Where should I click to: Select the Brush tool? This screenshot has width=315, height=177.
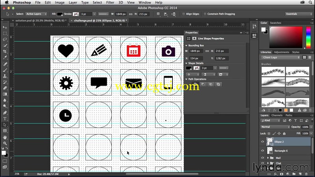pyautogui.click(x=5, y=70)
